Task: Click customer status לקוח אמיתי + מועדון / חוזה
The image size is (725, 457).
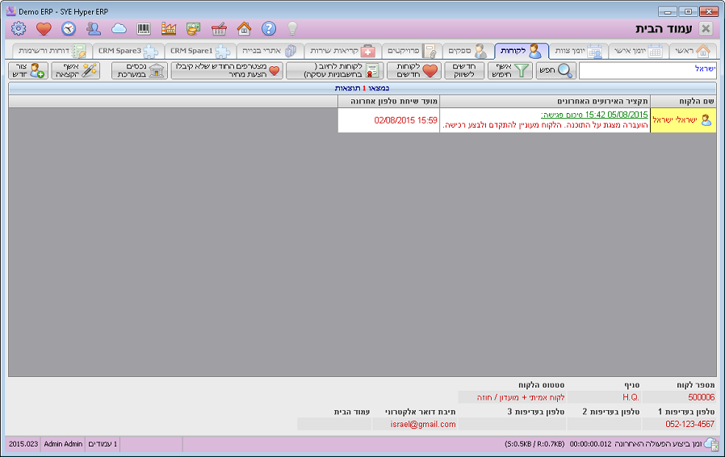Action: (x=512, y=397)
